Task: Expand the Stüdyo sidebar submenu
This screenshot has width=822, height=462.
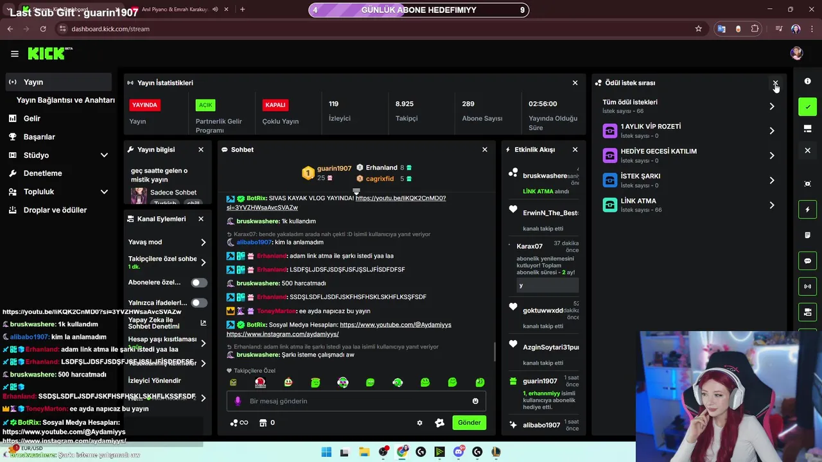Action: click(104, 155)
